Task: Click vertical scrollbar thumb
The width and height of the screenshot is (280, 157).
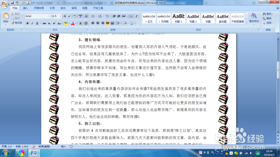Action: (278, 70)
